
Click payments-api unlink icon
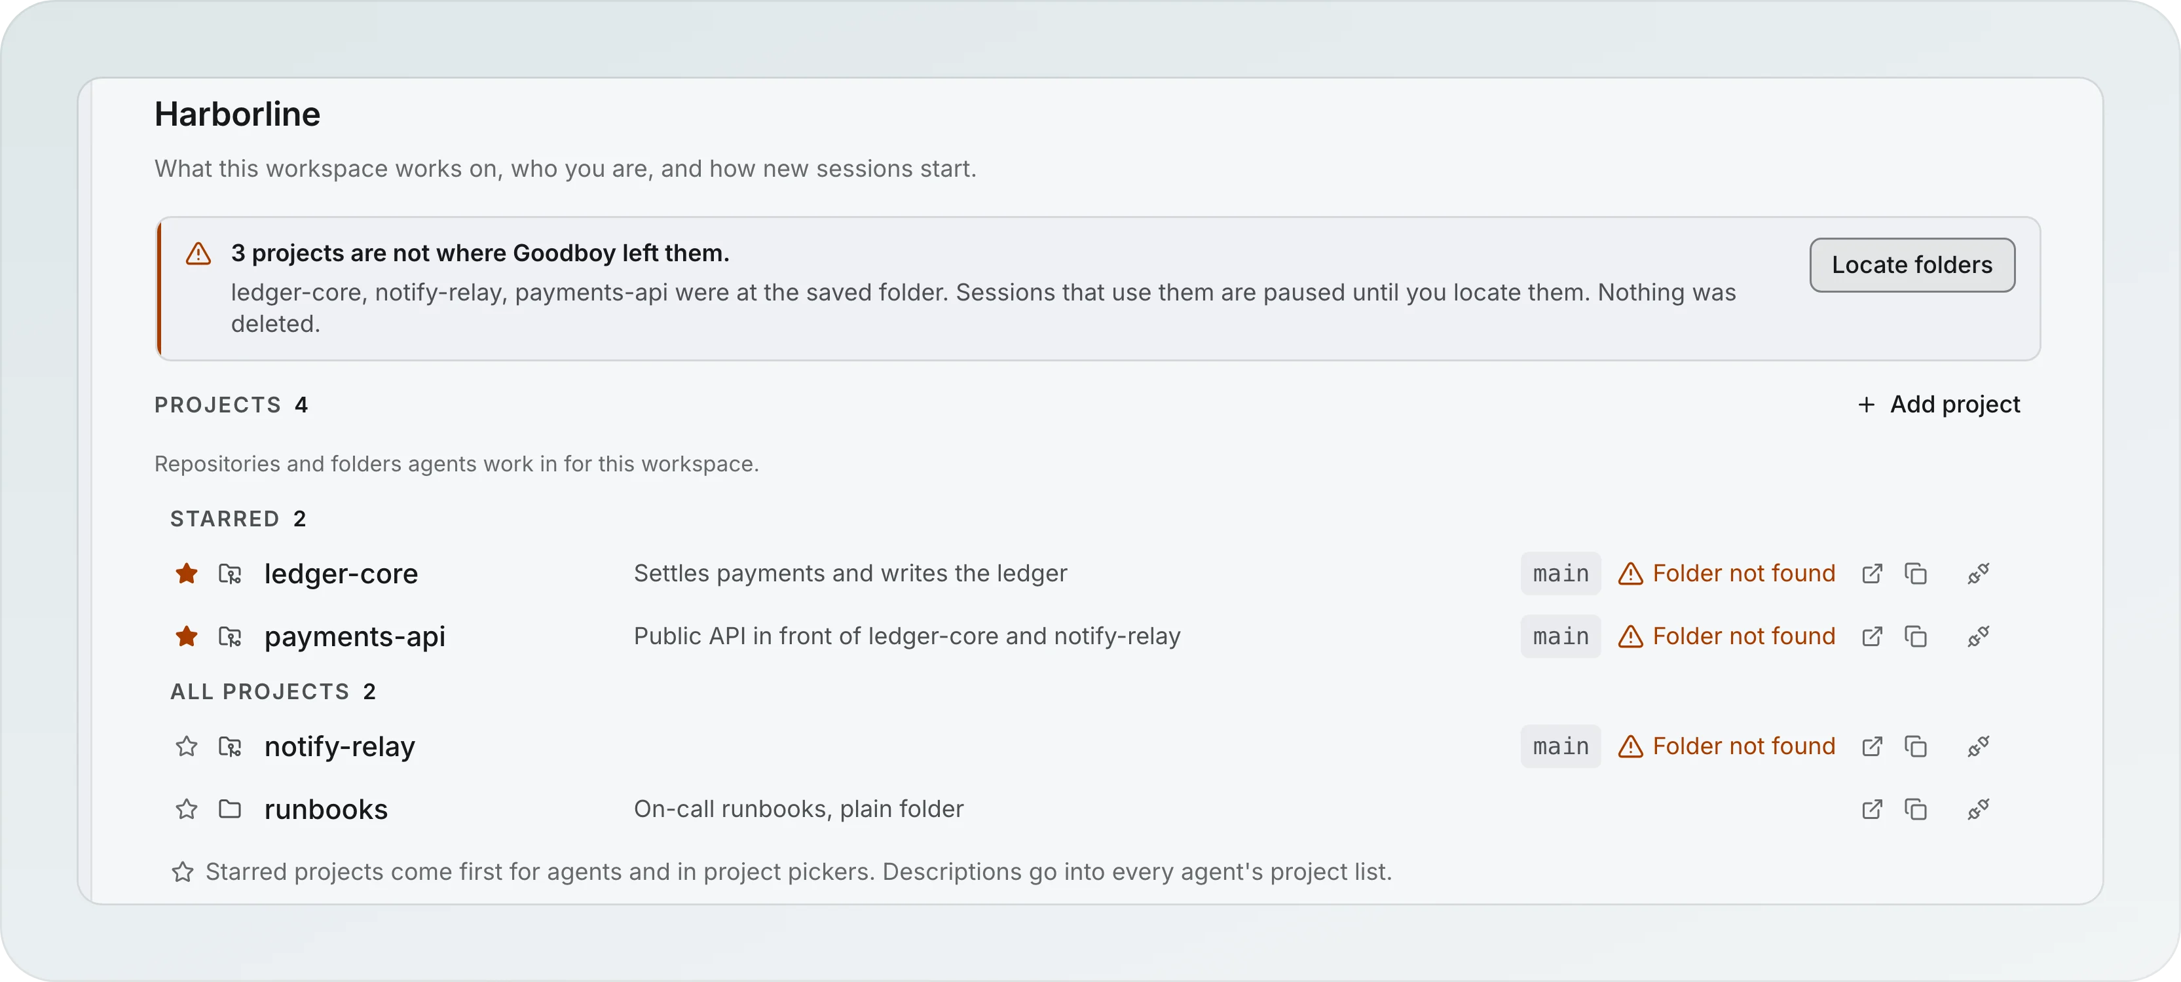[1978, 636]
